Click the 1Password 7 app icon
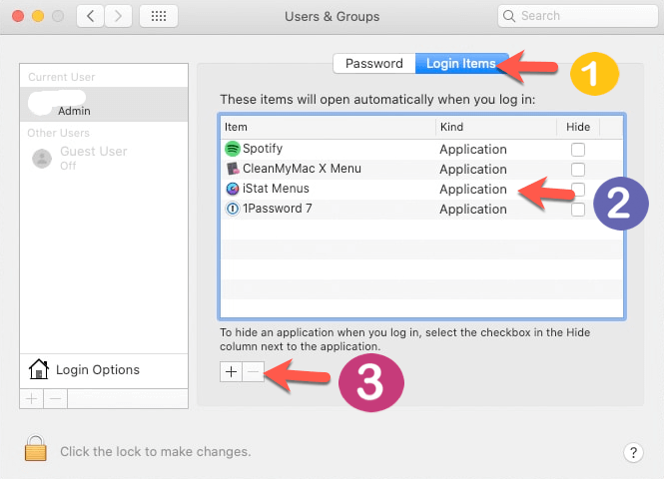The width and height of the screenshot is (664, 479). pos(233,209)
